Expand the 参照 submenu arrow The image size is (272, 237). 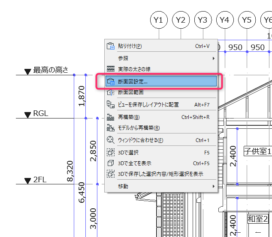coord(214,59)
